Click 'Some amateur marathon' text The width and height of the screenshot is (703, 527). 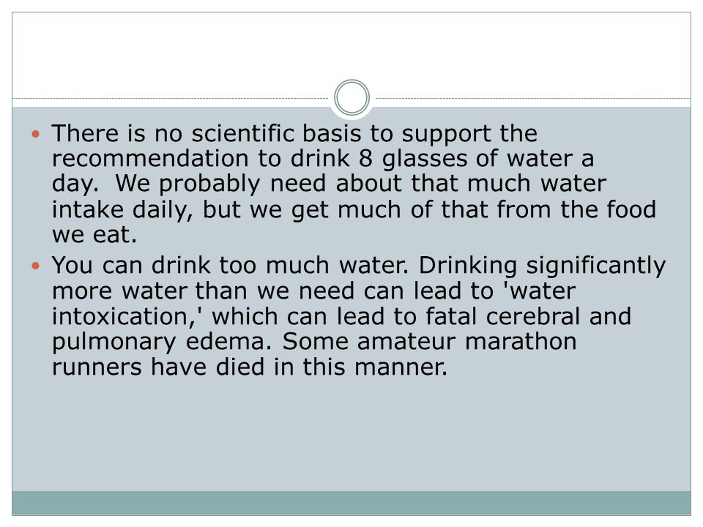coord(430,342)
